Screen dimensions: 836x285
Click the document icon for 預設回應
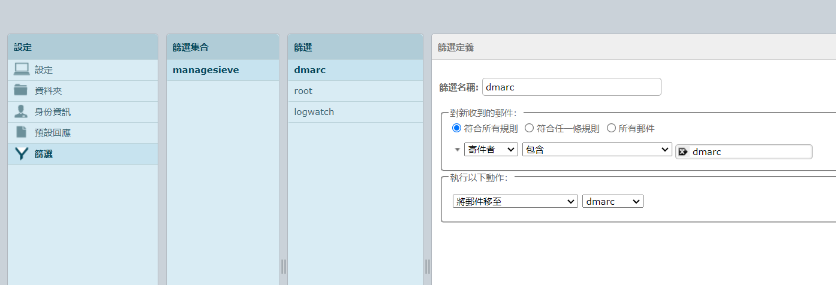click(22, 132)
